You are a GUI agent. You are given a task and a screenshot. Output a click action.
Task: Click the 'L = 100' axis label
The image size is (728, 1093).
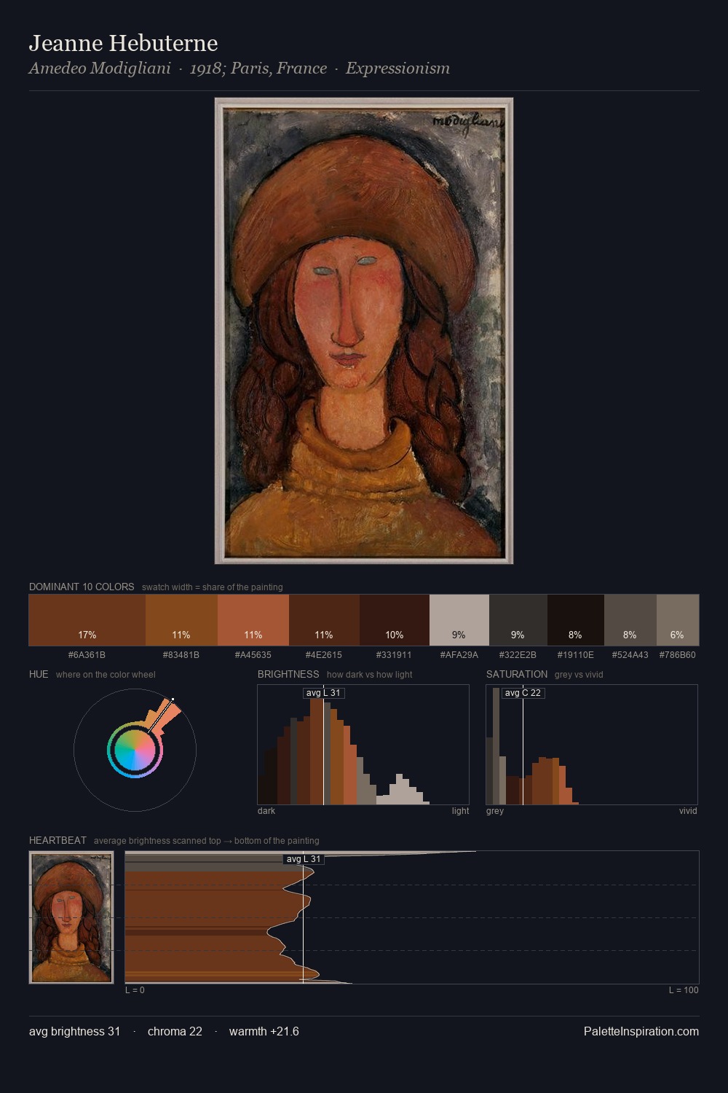684,990
